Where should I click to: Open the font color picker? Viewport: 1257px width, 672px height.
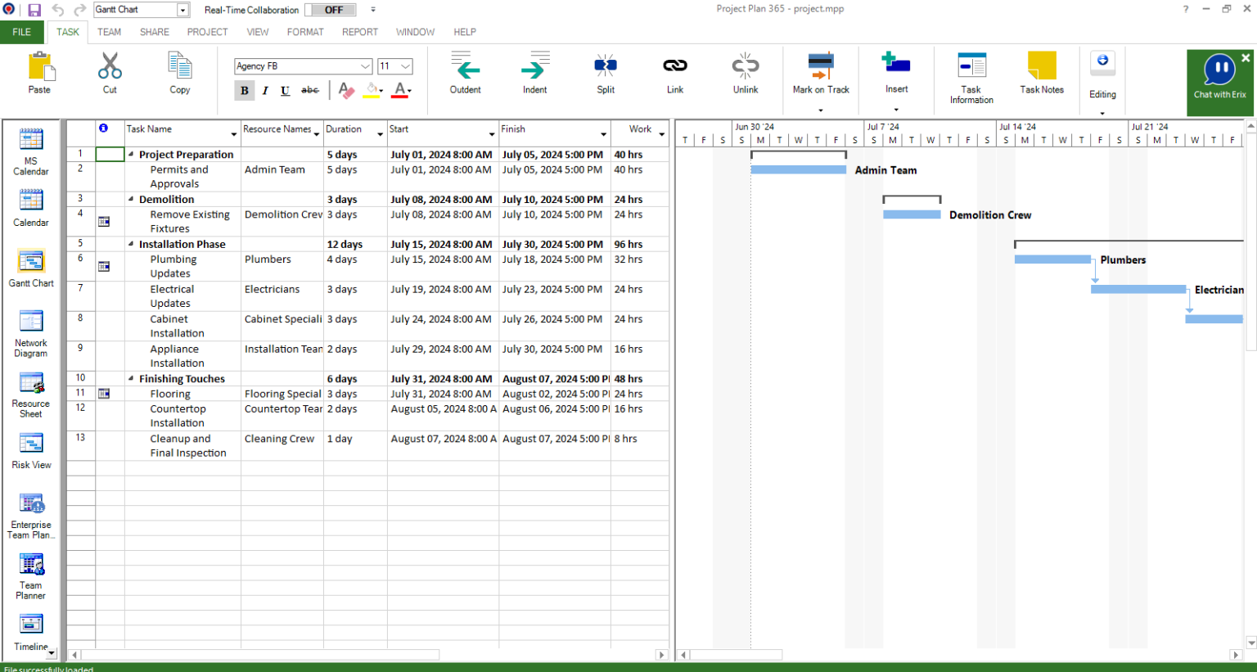click(x=400, y=90)
